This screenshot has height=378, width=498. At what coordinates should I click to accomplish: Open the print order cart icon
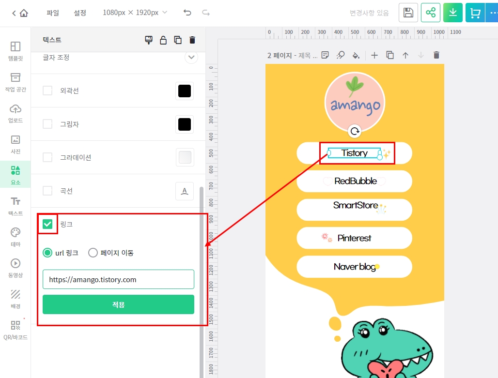(475, 13)
